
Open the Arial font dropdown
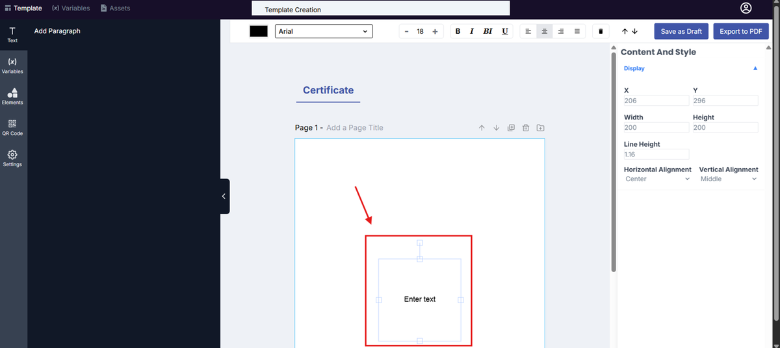(x=324, y=31)
